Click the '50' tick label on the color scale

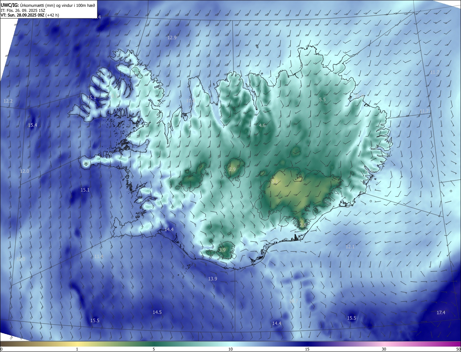tap(458, 349)
